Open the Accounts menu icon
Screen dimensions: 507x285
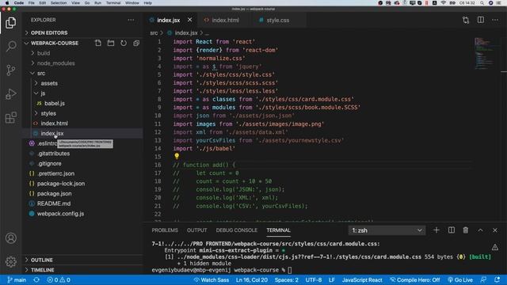point(10,238)
